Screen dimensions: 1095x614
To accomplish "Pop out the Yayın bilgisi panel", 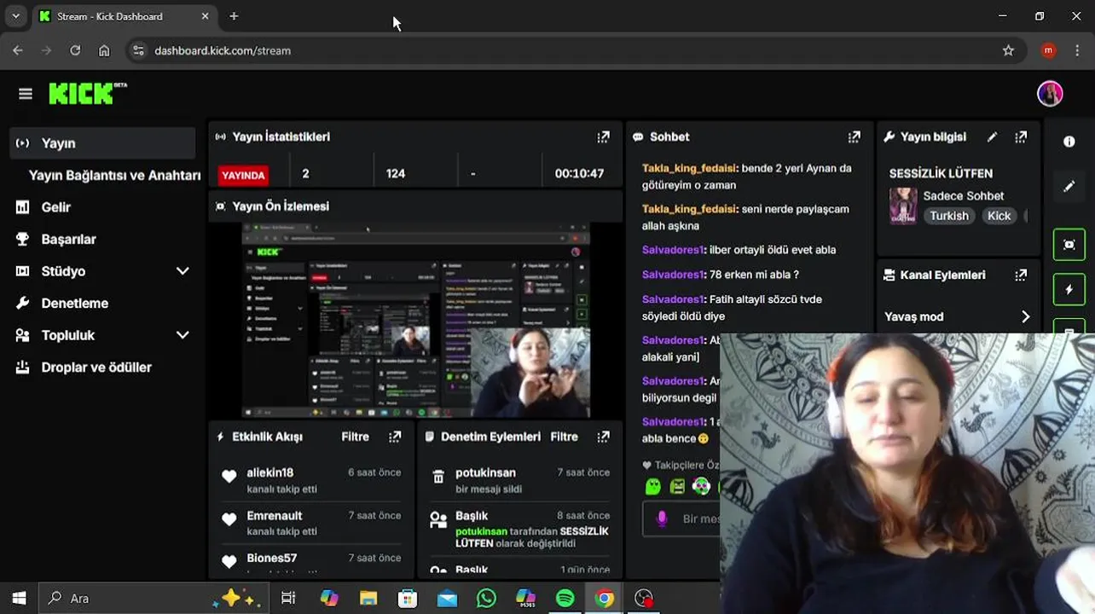I will point(1021,136).
